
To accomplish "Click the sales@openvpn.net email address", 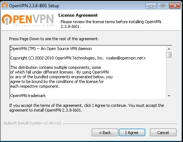I will 126,58.
